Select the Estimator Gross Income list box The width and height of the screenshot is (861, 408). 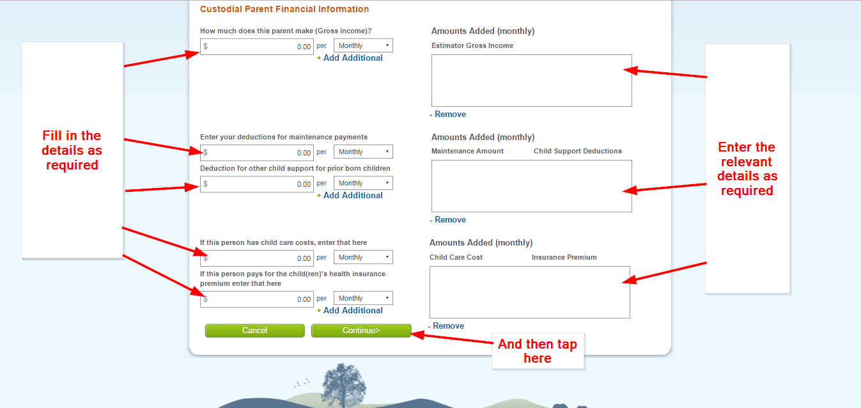532,81
